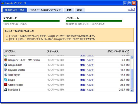
Task: Open ヘルプ link in Skype row
Action: (90, 80)
